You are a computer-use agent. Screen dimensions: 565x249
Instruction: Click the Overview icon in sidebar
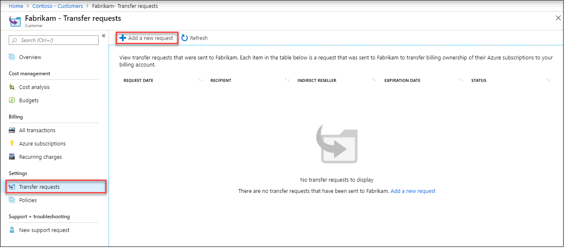click(x=12, y=57)
